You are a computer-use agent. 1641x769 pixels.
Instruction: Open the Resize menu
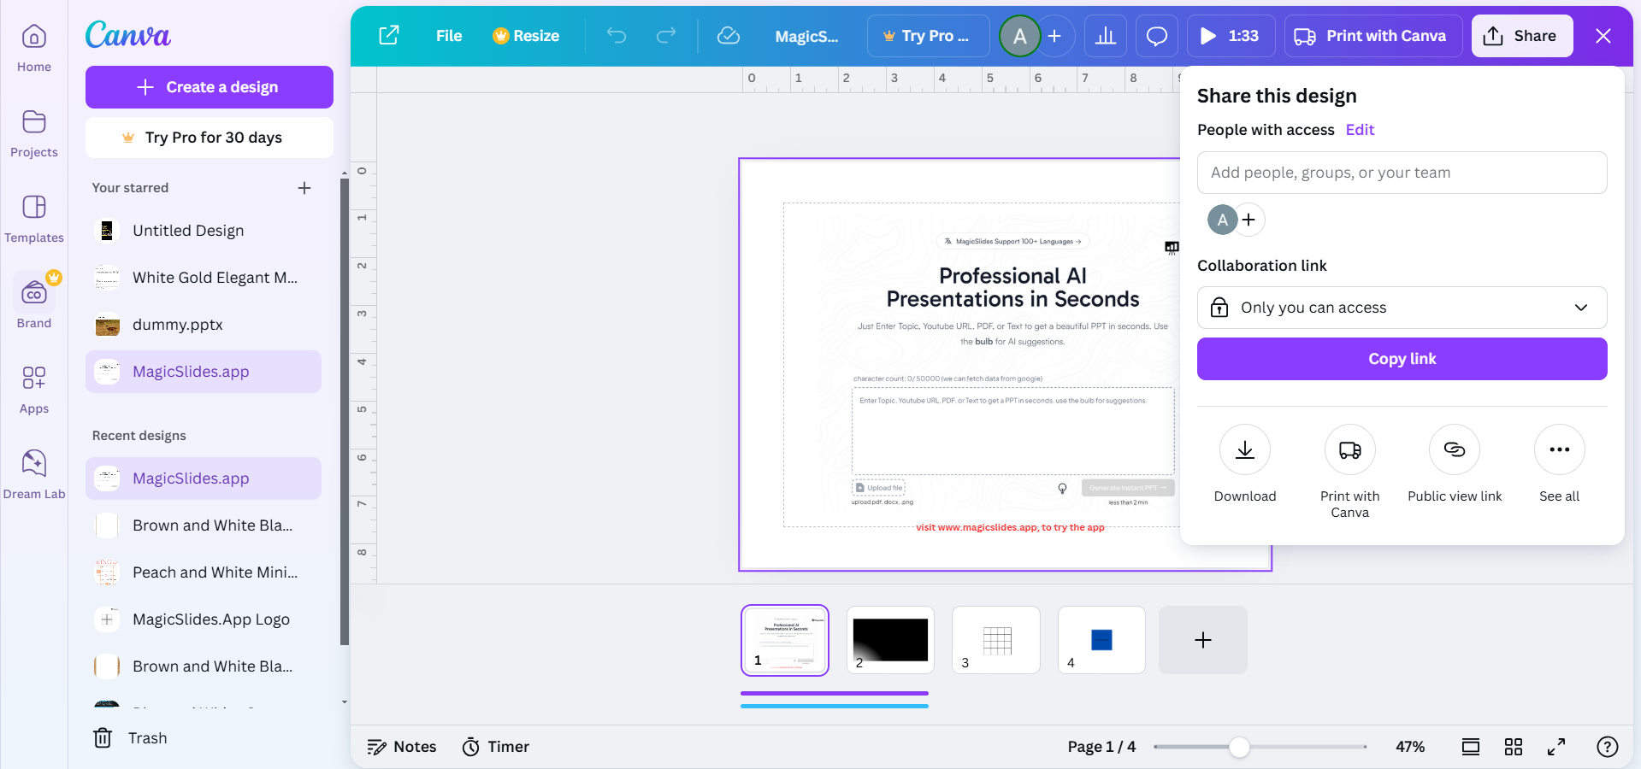(526, 36)
